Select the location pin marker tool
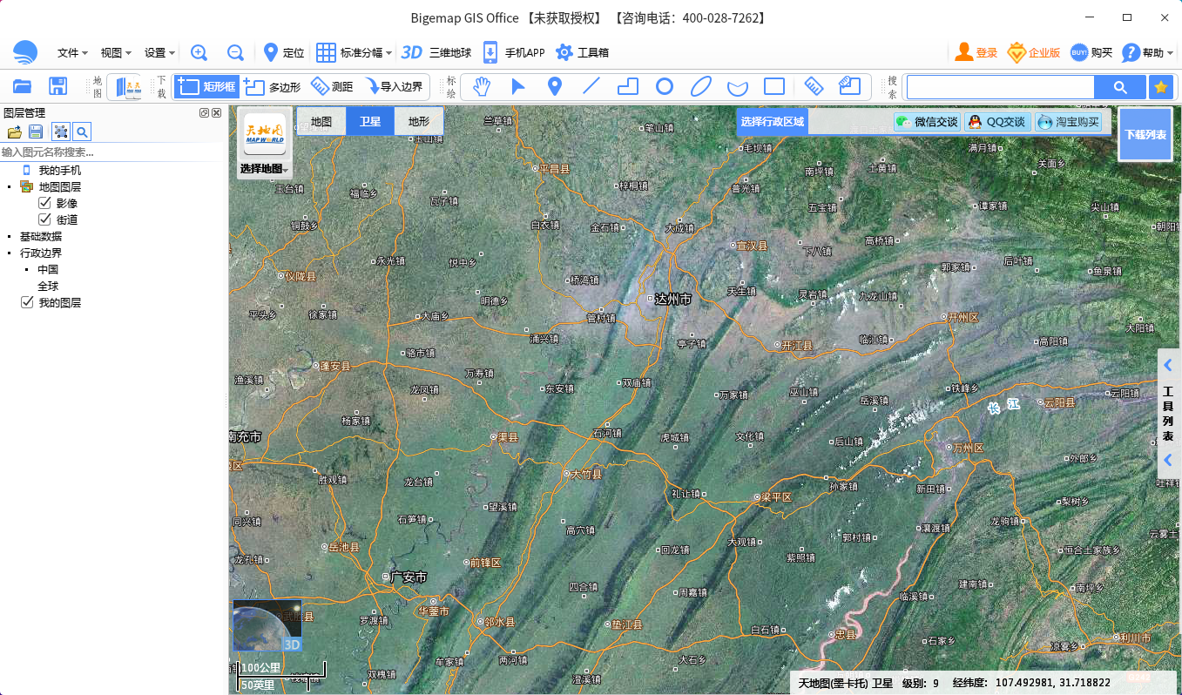Screen dimensions: 1182x695 click(554, 86)
